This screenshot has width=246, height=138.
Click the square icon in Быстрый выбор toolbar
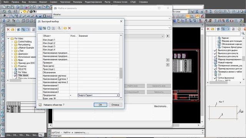point(49,28)
